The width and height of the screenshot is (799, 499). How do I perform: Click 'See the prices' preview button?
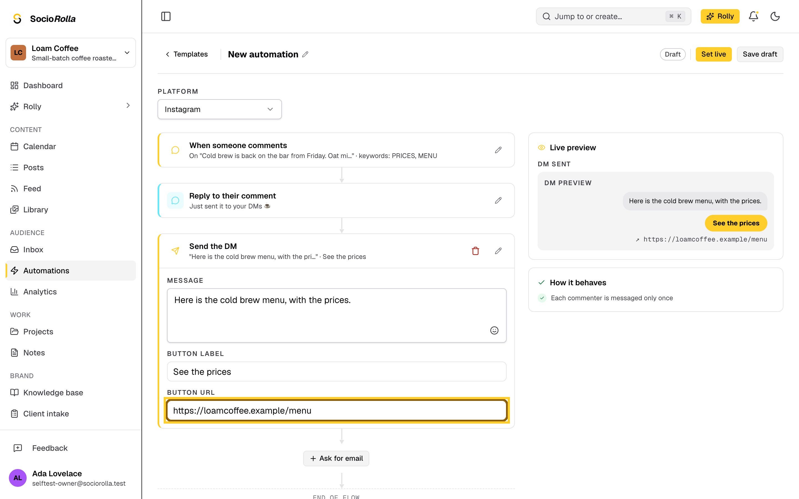point(736,223)
